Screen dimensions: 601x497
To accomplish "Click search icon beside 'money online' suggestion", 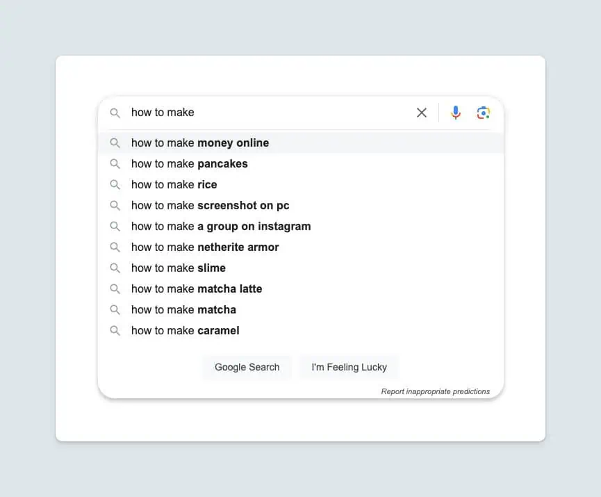I will pos(115,143).
